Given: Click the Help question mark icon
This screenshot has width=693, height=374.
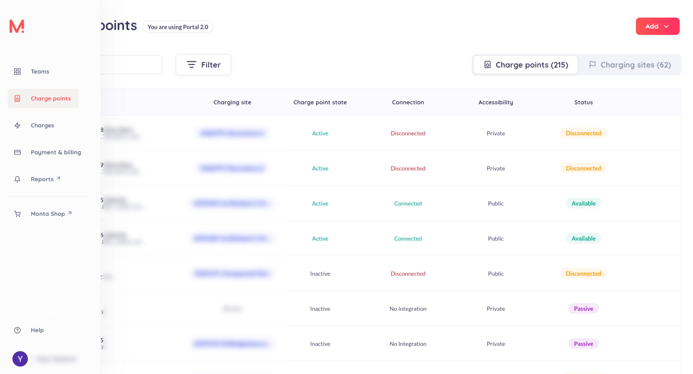Looking at the screenshot, I should (17, 330).
